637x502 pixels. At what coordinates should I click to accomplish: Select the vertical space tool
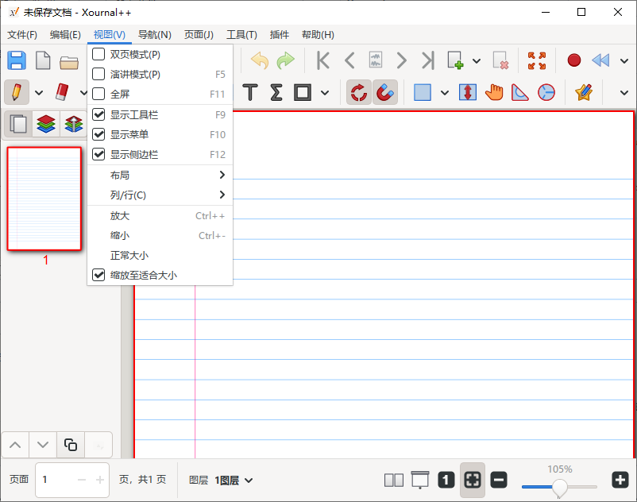click(468, 92)
